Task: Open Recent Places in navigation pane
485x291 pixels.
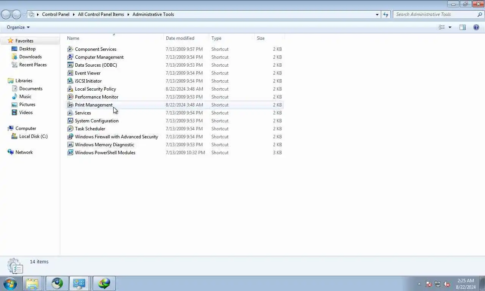Action: pos(33,65)
